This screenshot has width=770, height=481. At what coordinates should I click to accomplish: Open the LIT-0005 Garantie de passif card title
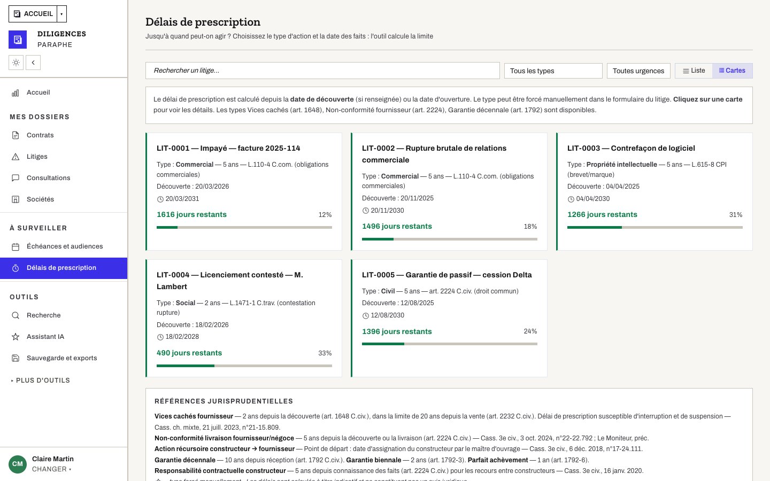click(x=447, y=275)
